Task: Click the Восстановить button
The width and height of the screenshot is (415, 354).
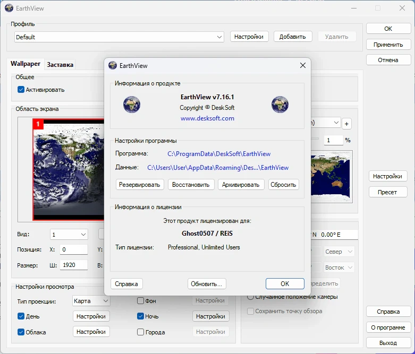Action: coord(191,185)
